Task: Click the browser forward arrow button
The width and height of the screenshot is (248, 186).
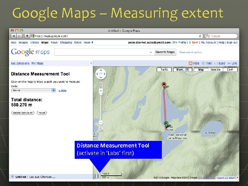Action: [x=19, y=36]
